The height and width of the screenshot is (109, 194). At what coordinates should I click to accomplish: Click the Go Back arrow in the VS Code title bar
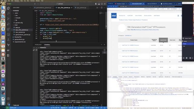pyautogui.click(x=35, y=4)
